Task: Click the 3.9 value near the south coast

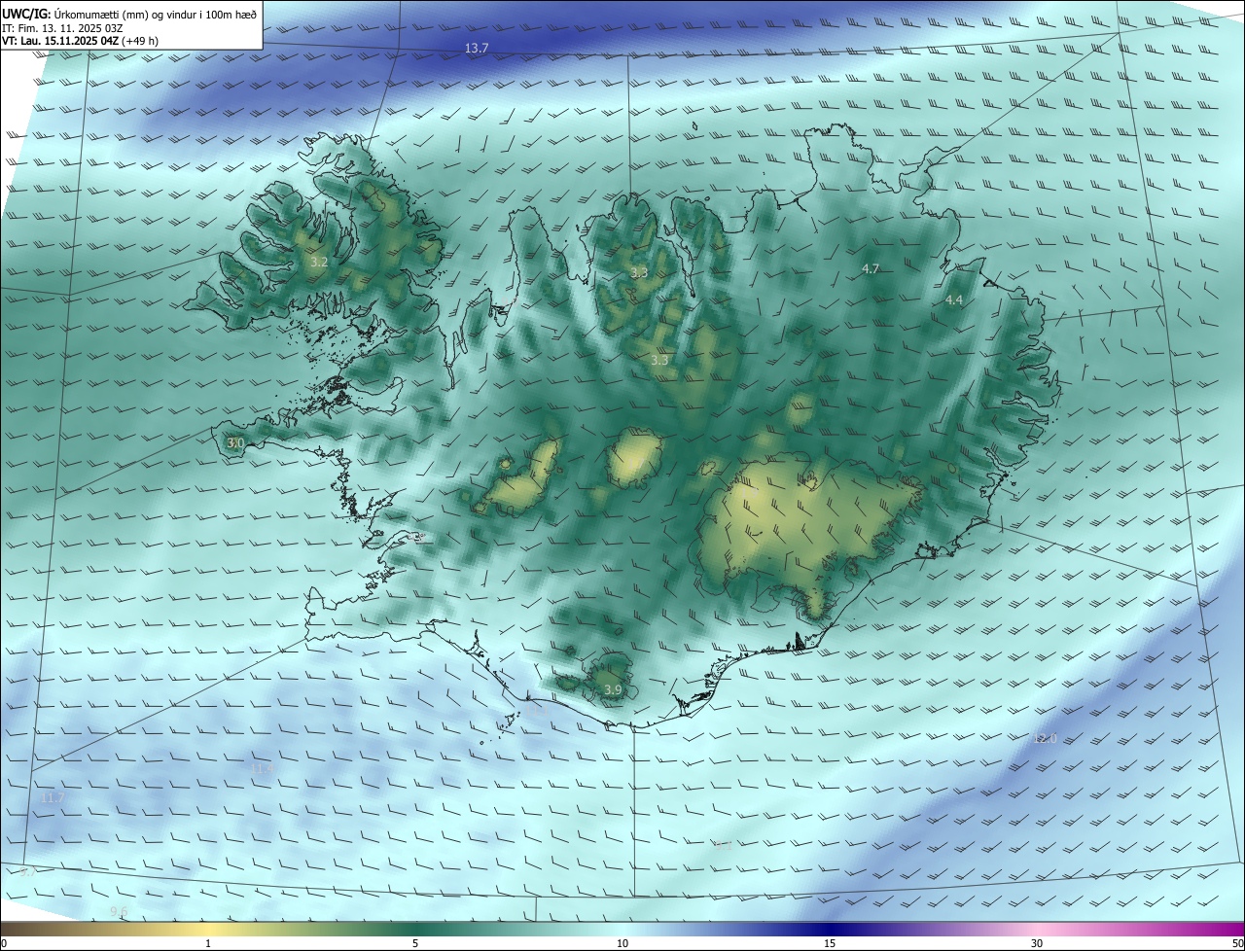Action: (x=613, y=689)
